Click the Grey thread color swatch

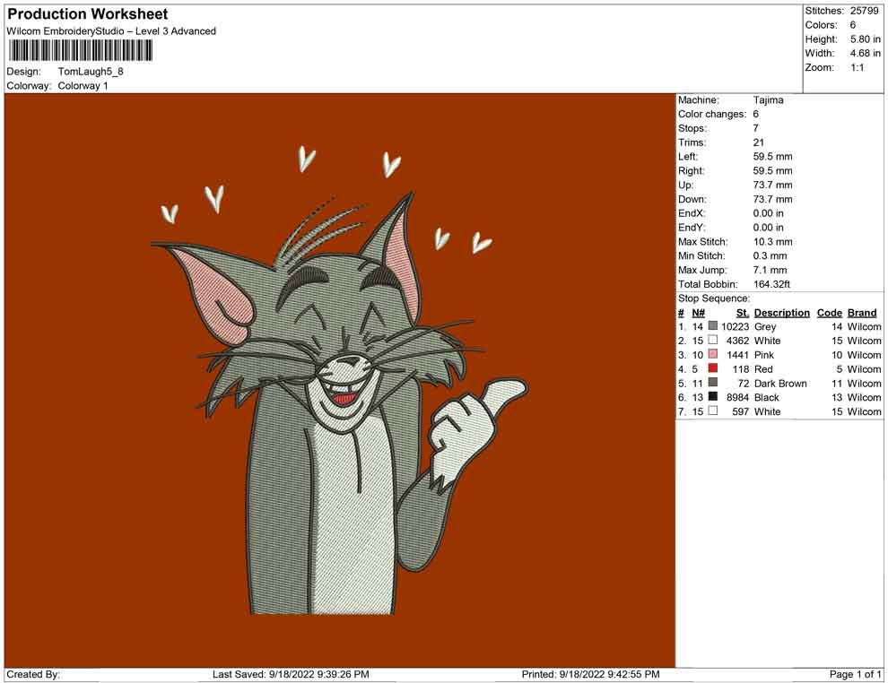[x=713, y=326]
